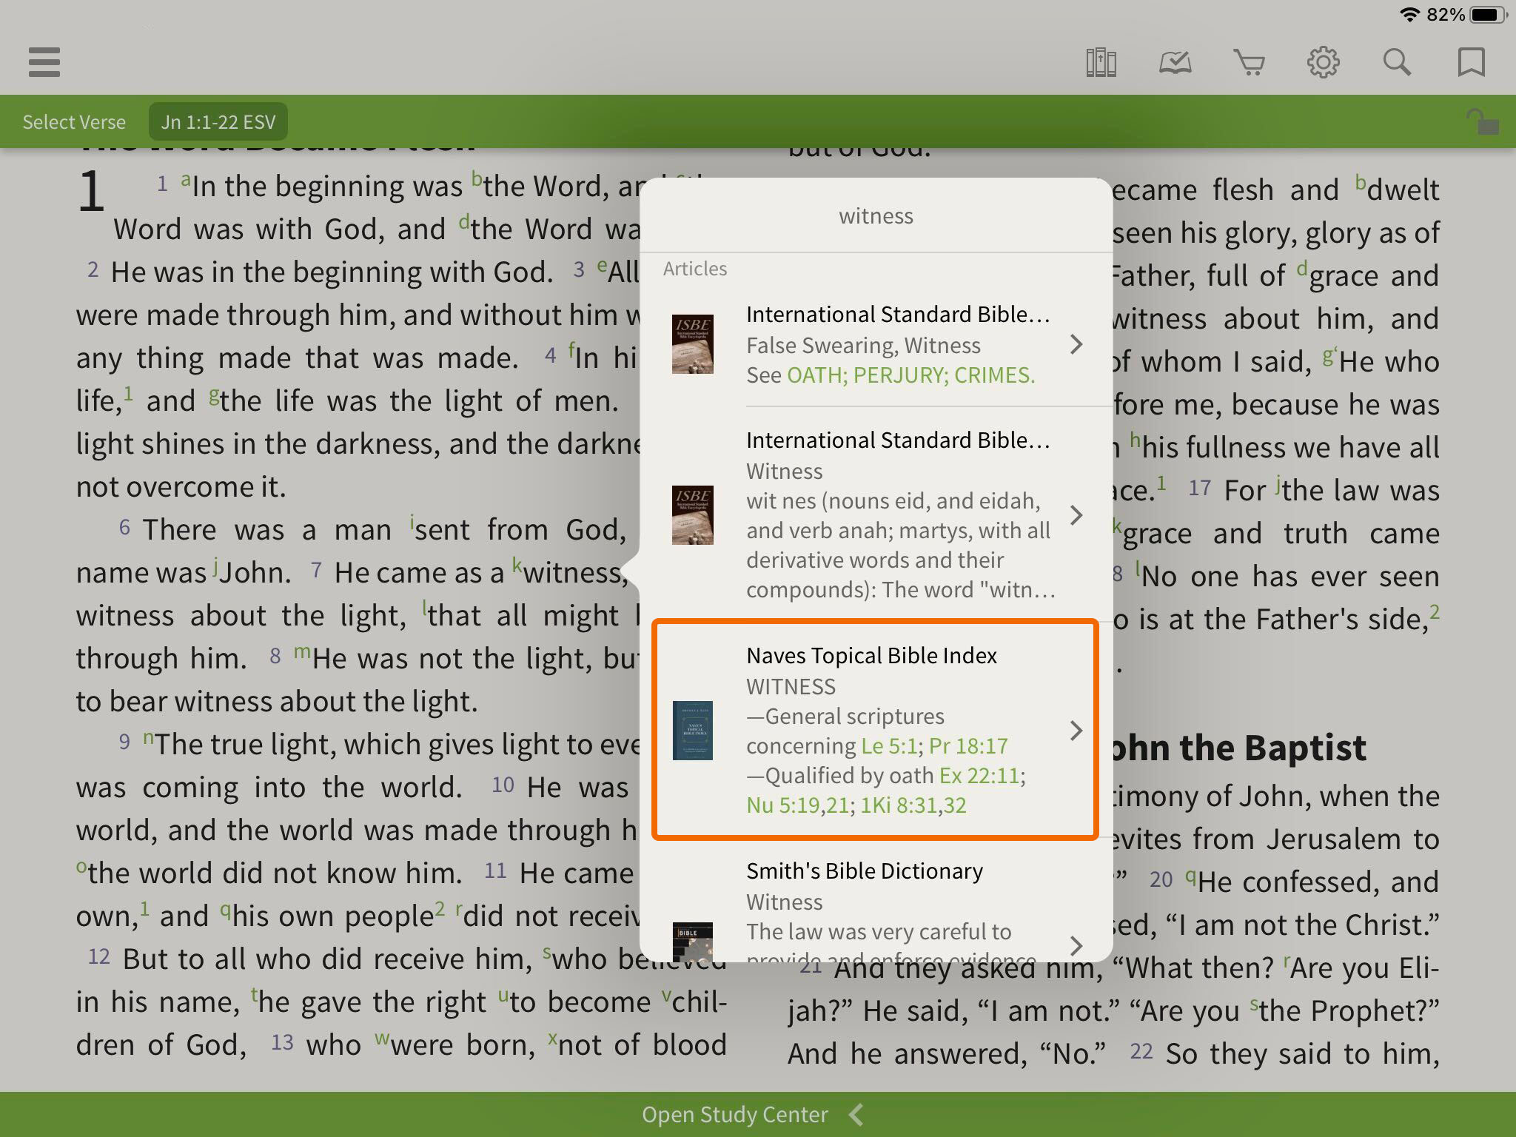Image resolution: width=1516 pixels, height=1137 pixels.
Task: Tap verse number 6
Action: tap(124, 528)
